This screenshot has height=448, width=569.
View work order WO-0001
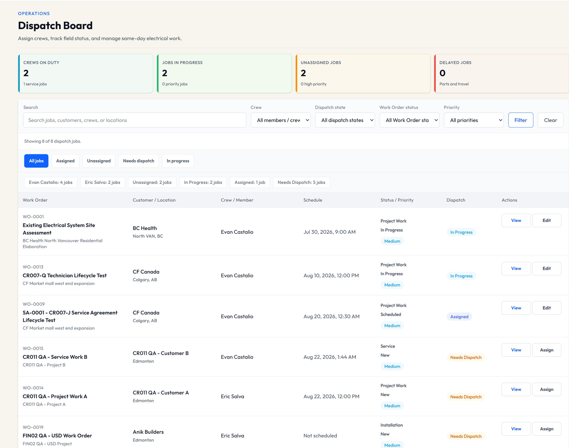[x=516, y=220]
